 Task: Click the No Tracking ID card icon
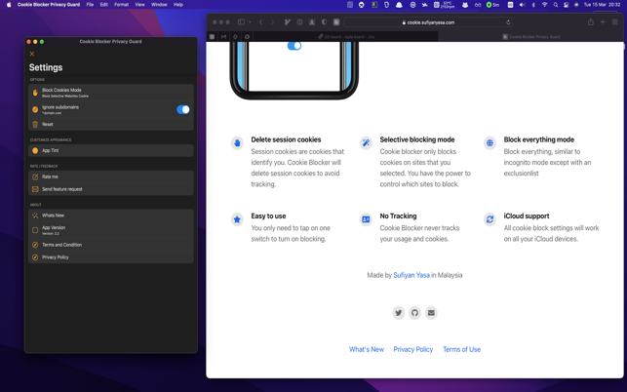(366, 219)
